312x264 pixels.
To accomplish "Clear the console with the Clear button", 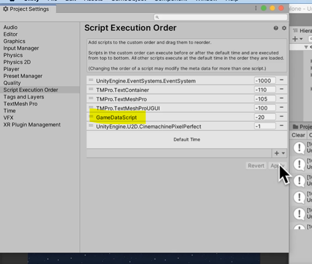I will tap(298, 135).
